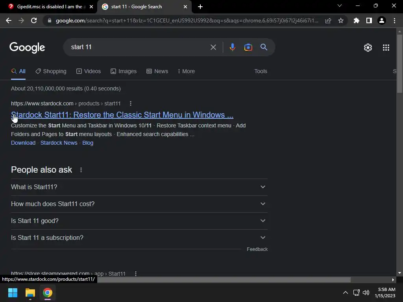Go back with the browser back arrow

pyautogui.click(x=9, y=20)
